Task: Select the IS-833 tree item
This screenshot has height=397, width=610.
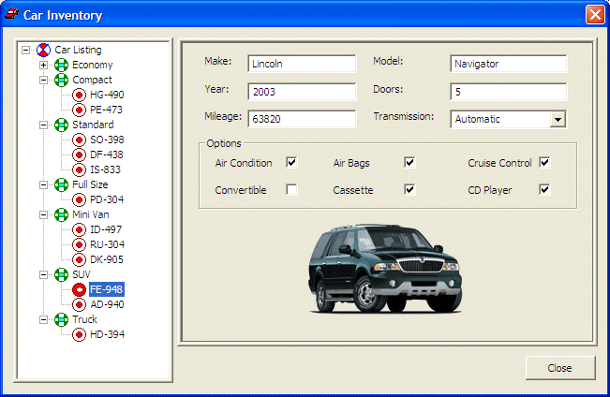Action: tap(106, 169)
